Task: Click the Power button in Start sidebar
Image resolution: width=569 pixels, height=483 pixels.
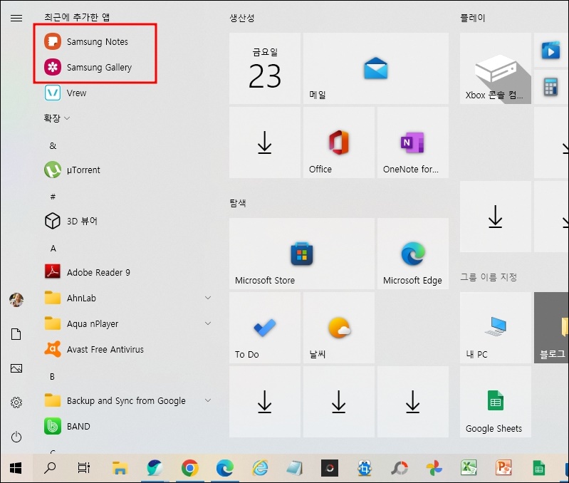Action: [x=16, y=437]
